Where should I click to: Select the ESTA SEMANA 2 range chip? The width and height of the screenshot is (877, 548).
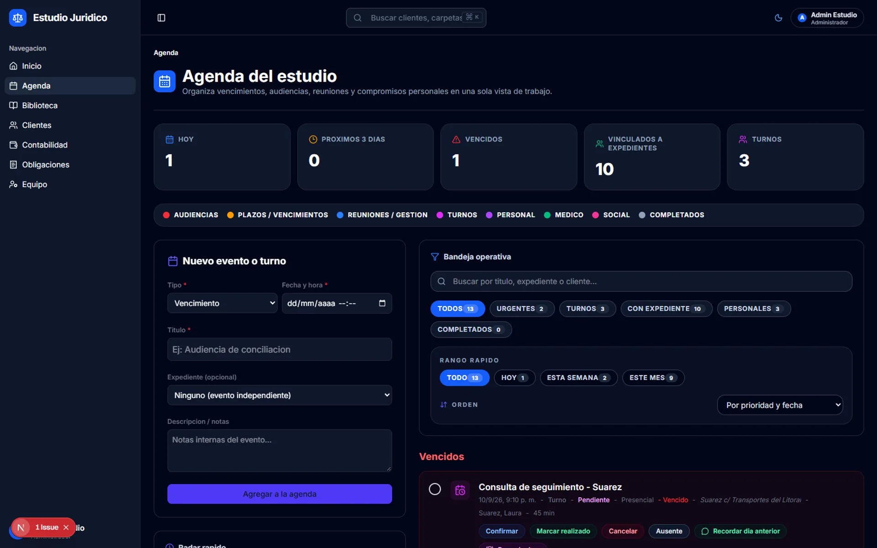click(579, 378)
